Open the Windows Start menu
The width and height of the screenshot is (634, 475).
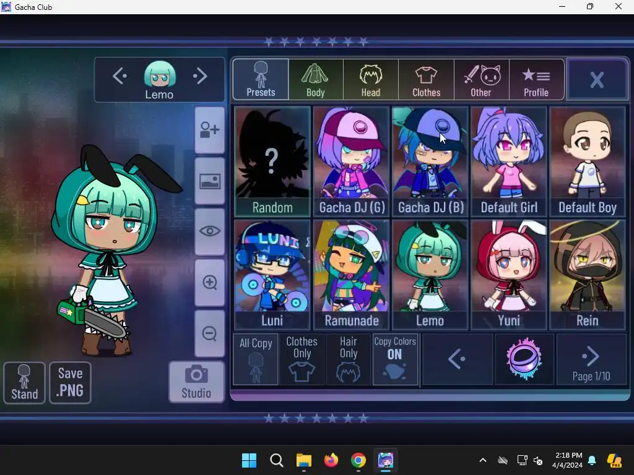tap(249, 460)
